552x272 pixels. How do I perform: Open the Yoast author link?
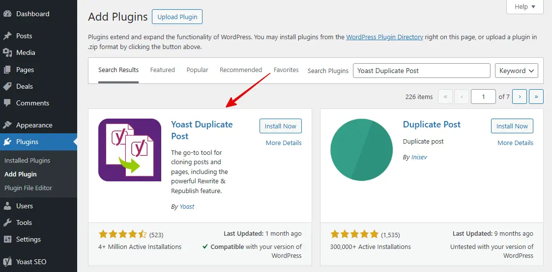[187, 207]
